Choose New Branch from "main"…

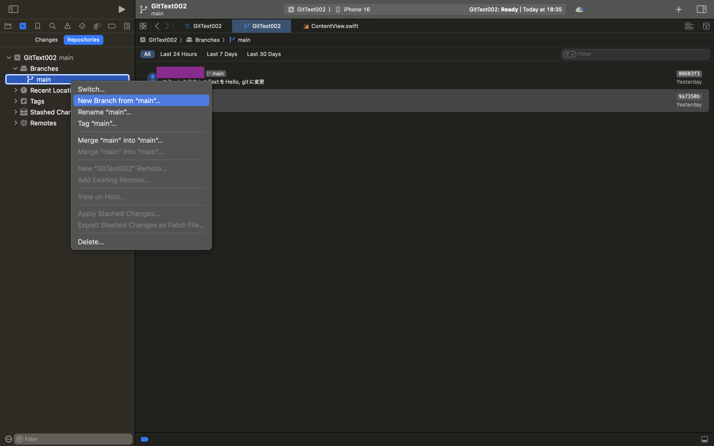click(141, 100)
